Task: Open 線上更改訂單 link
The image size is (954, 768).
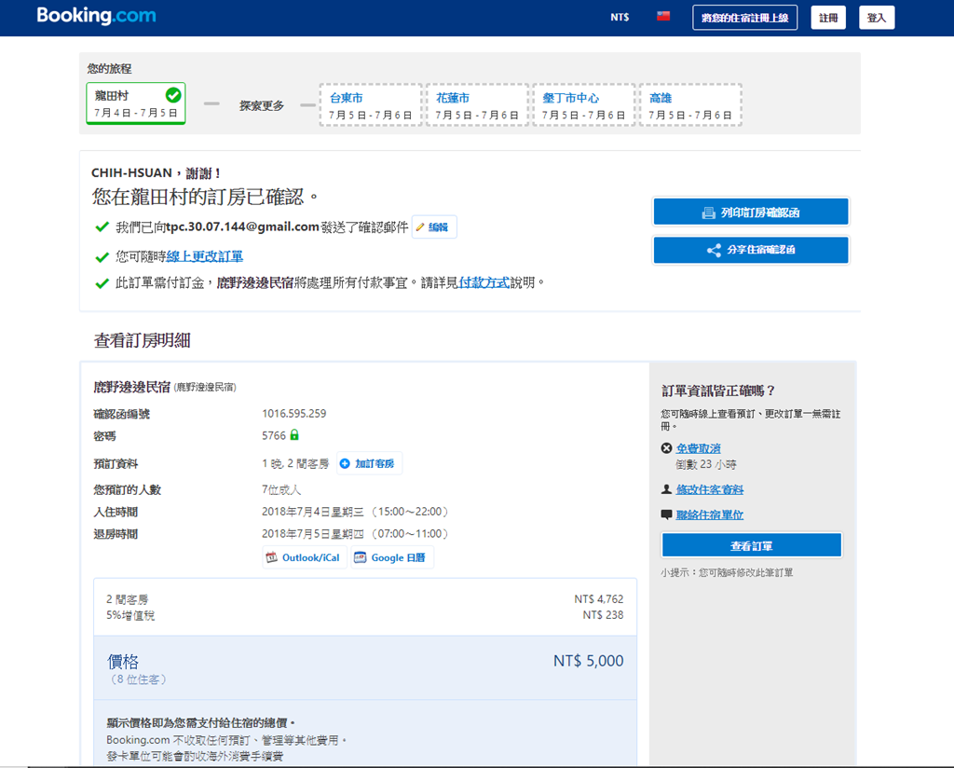Action: pos(204,256)
